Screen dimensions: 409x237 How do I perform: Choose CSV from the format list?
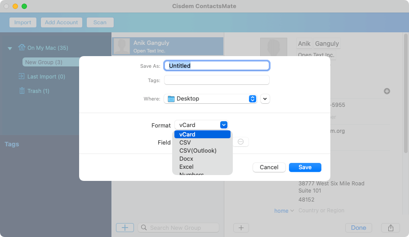tap(202, 142)
